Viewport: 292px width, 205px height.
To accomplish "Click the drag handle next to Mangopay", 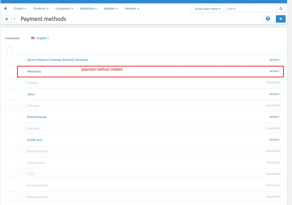I will coord(24,71).
